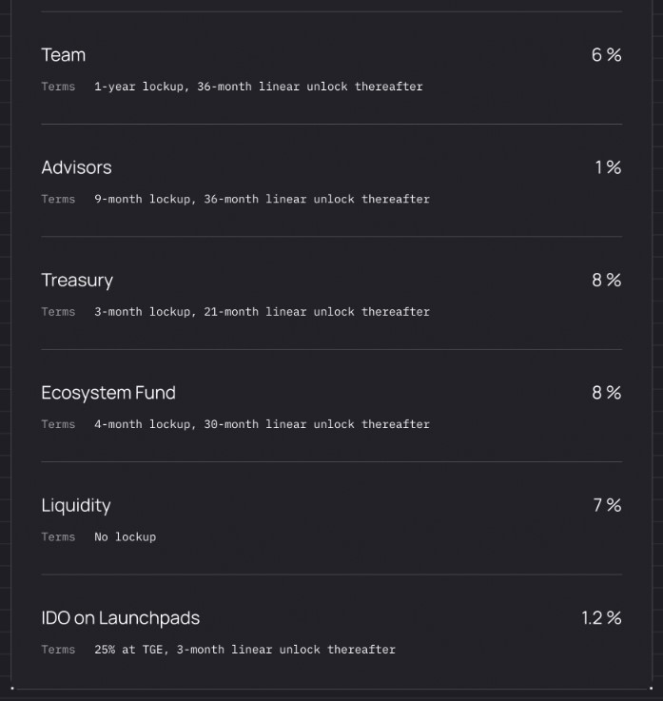Click the Treasury allocation heading
Viewport: 663px width, 701px height.
click(x=77, y=281)
